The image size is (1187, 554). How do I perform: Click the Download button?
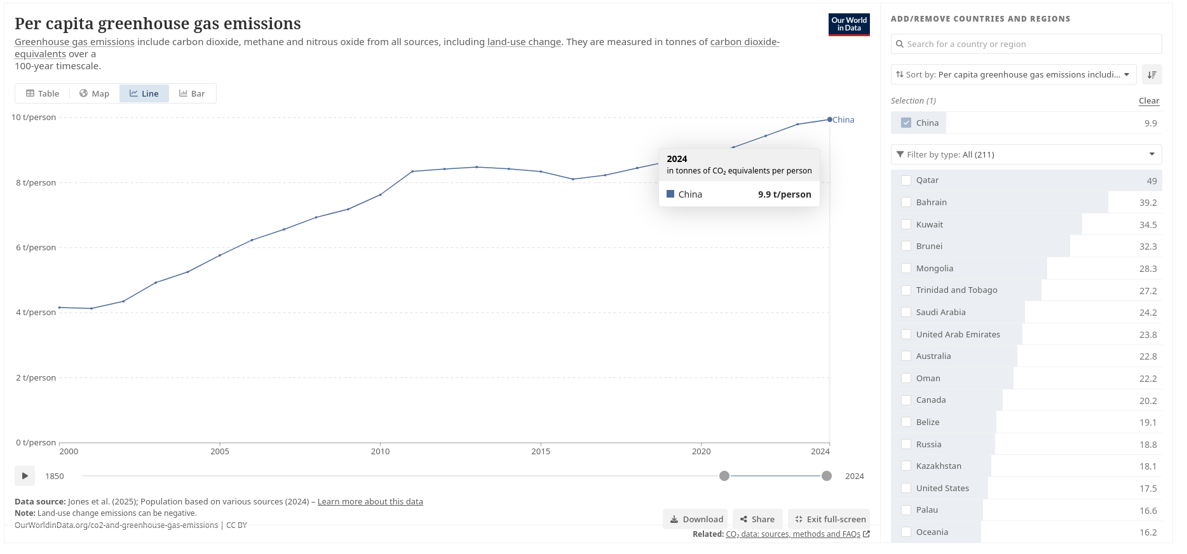[697, 519]
